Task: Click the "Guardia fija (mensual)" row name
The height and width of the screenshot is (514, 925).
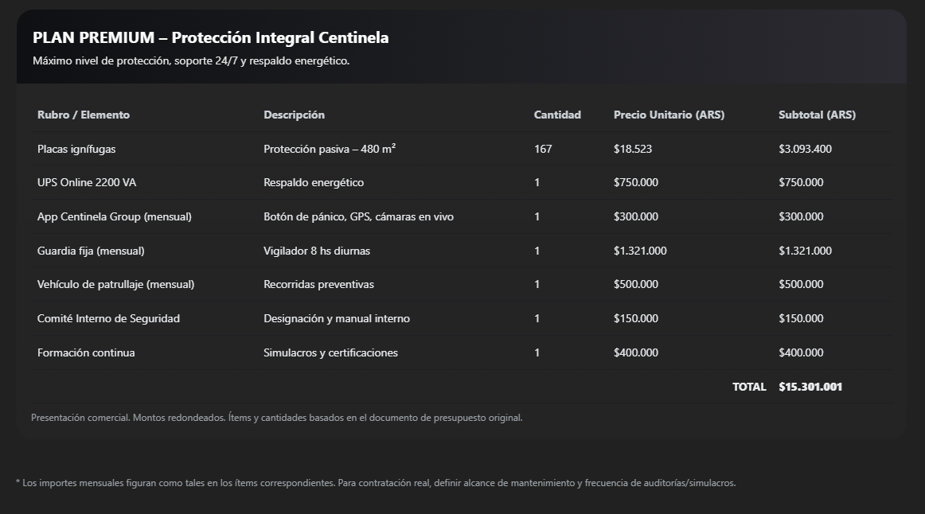Action: click(91, 251)
